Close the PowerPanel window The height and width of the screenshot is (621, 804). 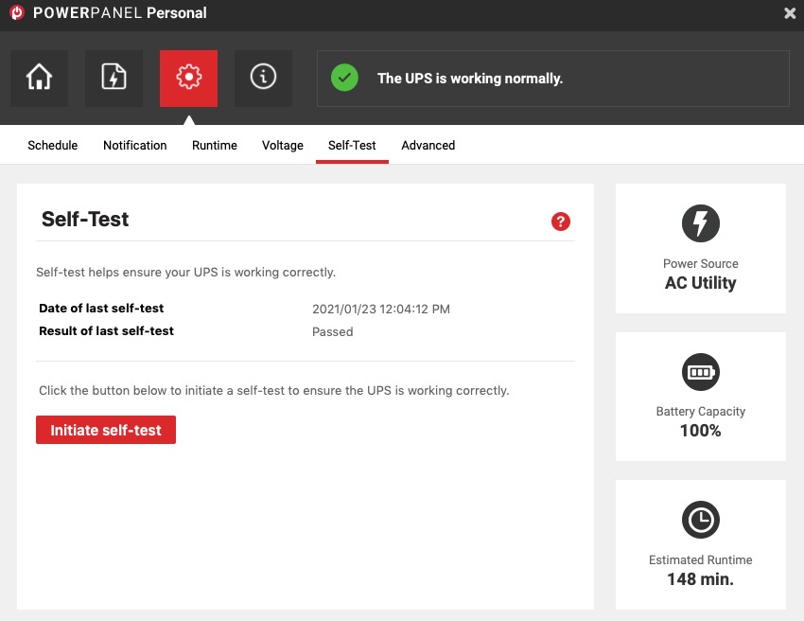(790, 13)
